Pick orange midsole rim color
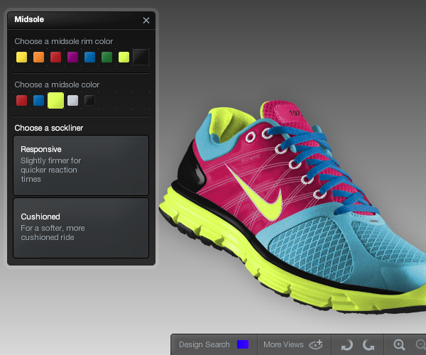The height and width of the screenshot is (355, 426). point(38,58)
